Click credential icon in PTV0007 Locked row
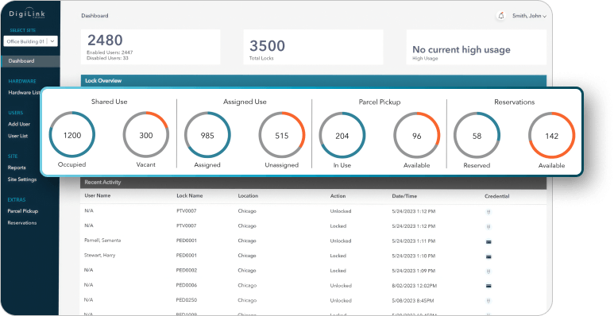This screenshot has width=614, height=316. point(488,227)
